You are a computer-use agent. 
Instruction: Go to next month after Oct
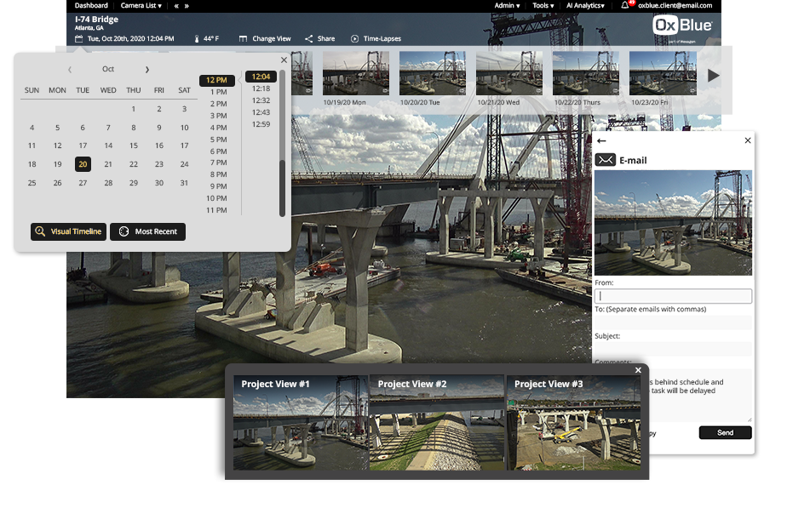[147, 69]
